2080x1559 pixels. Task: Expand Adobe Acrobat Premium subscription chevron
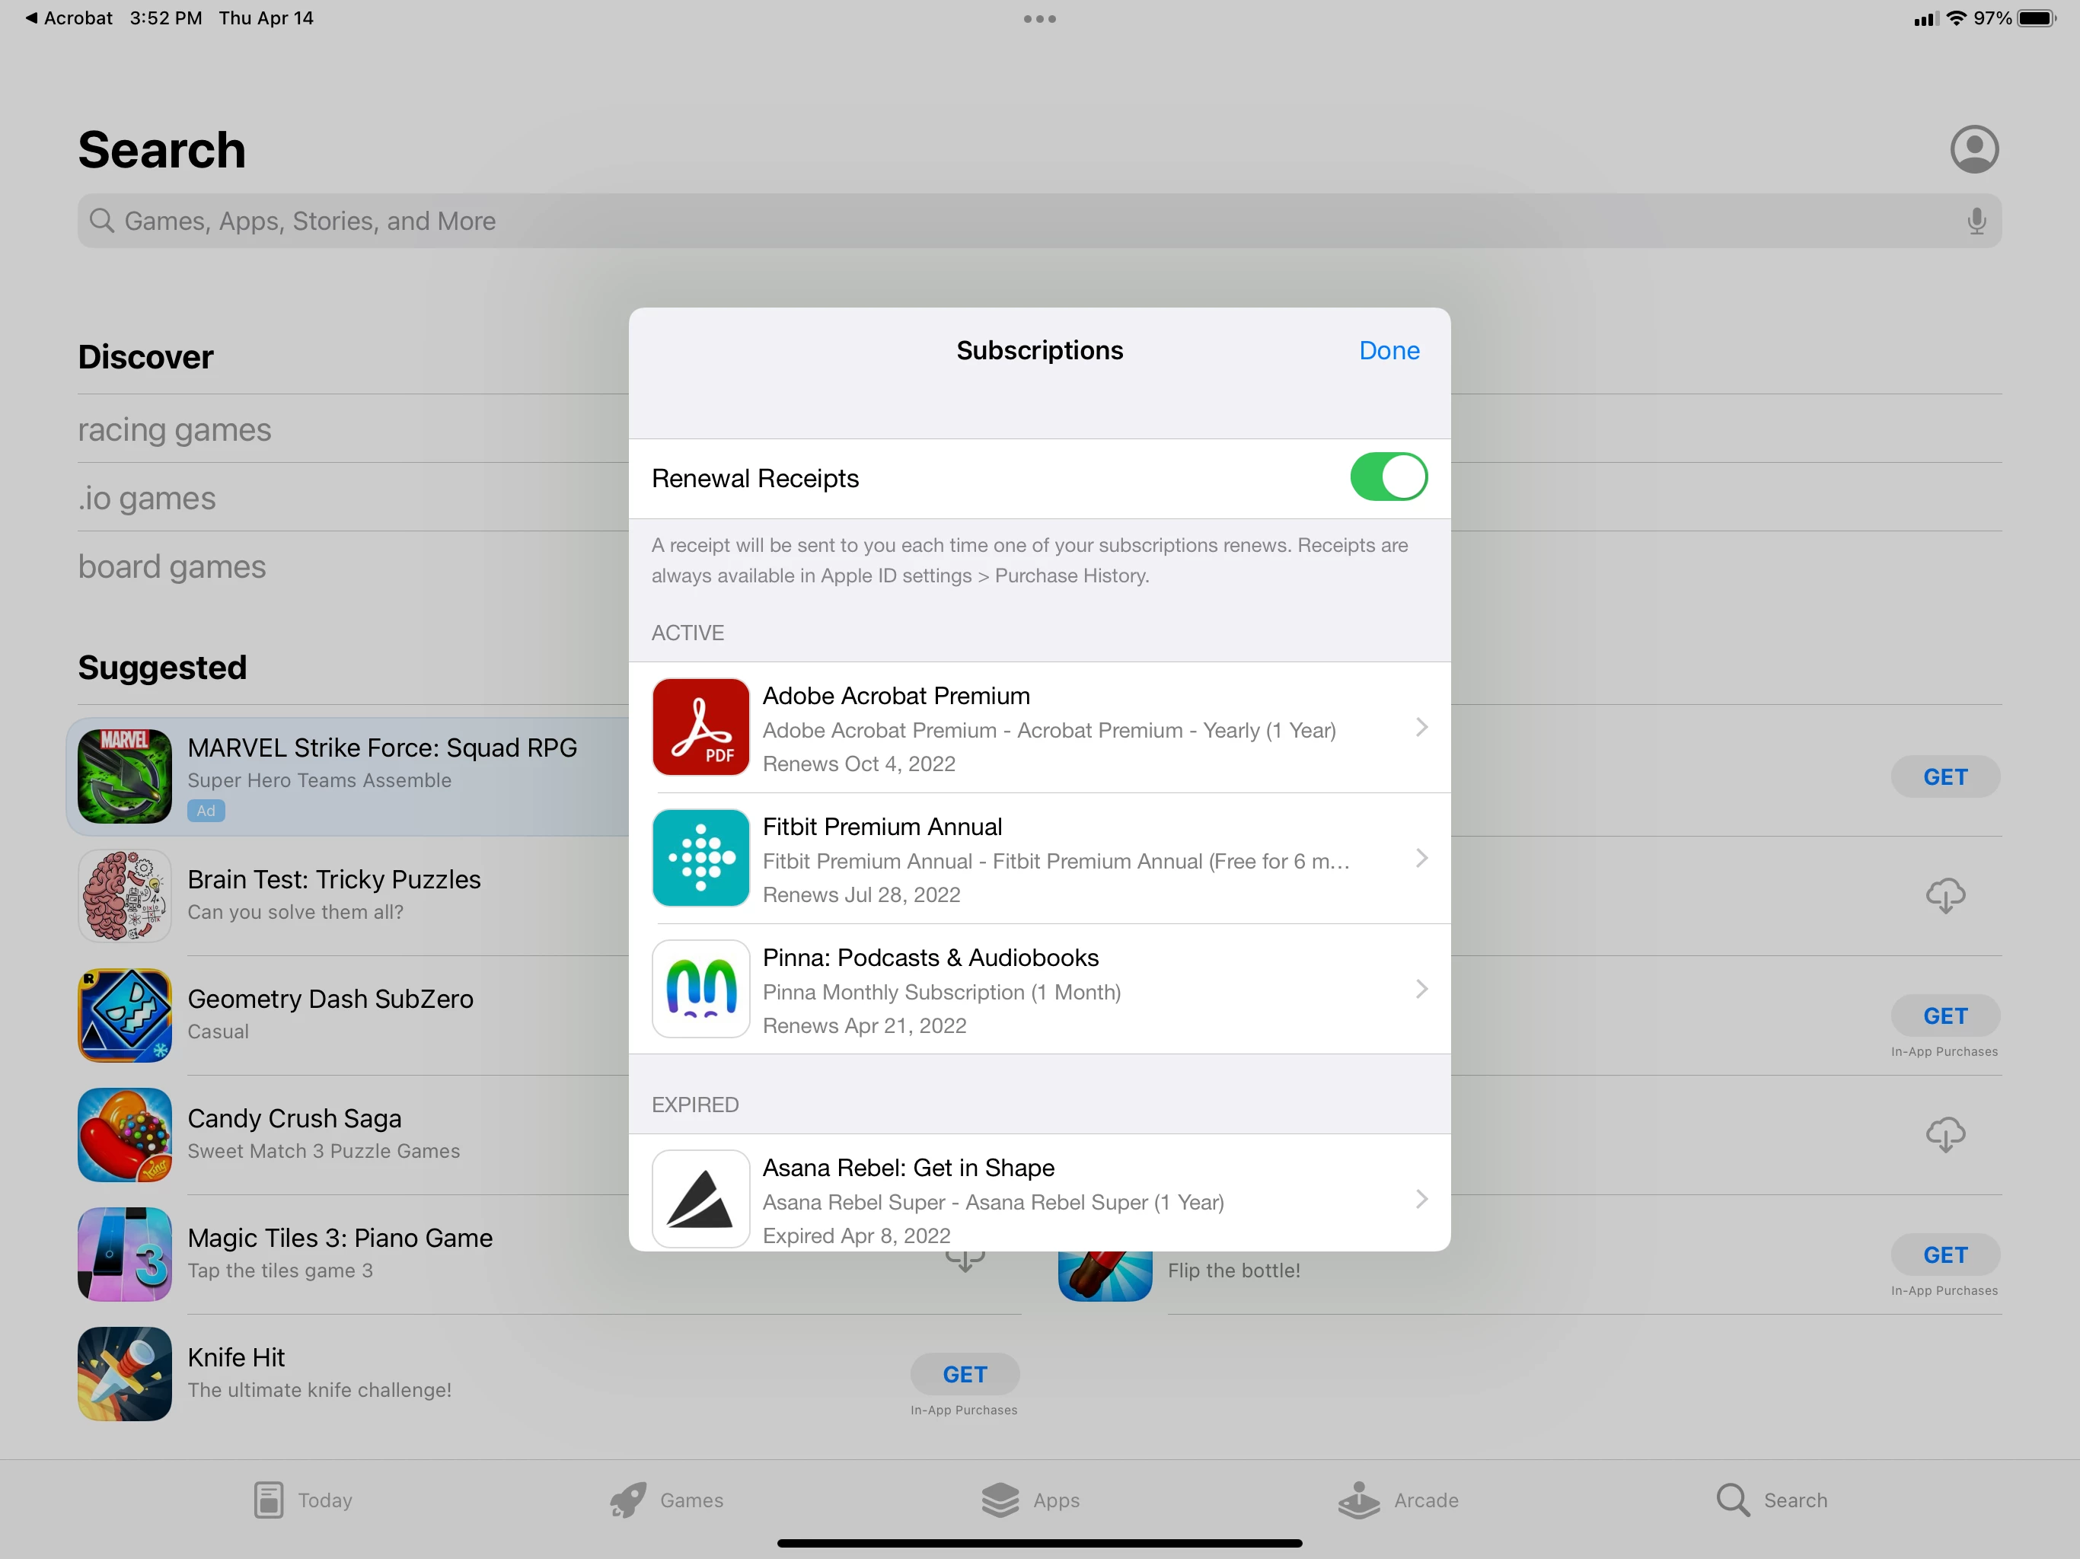point(1421,727)
